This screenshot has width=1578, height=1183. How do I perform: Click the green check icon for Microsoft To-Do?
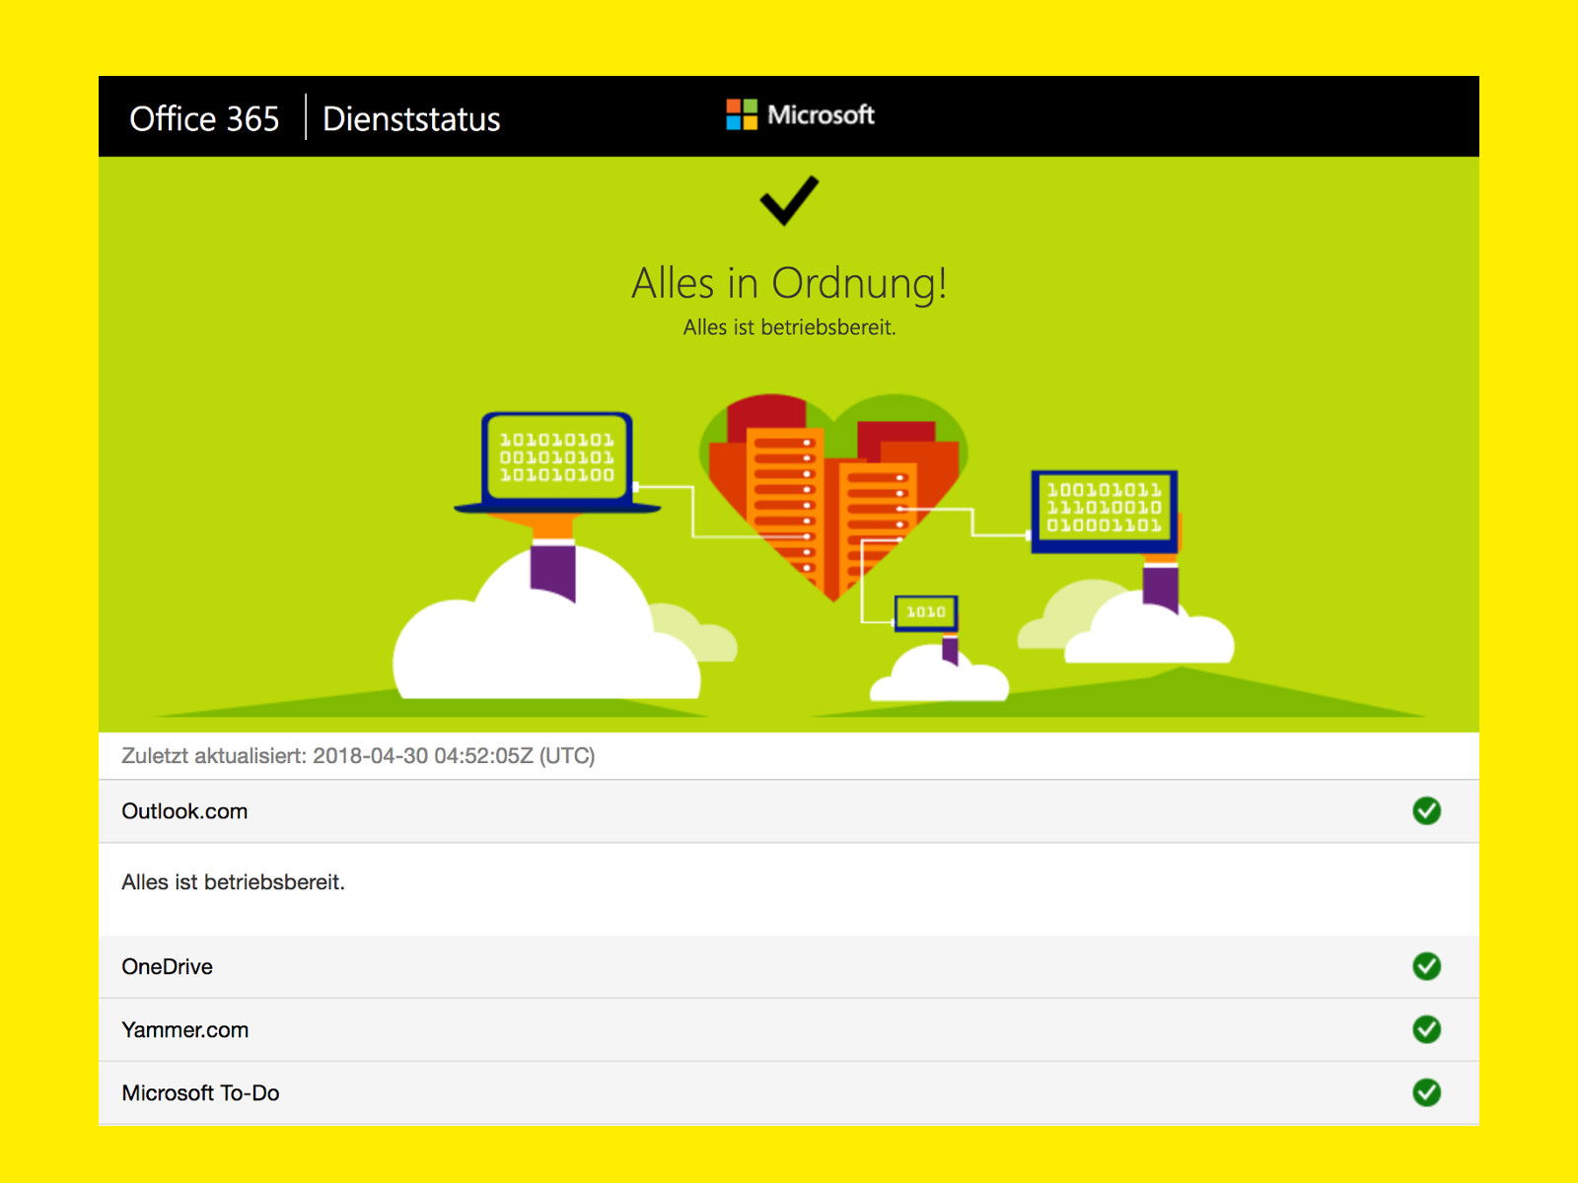pos(1426,1092)
